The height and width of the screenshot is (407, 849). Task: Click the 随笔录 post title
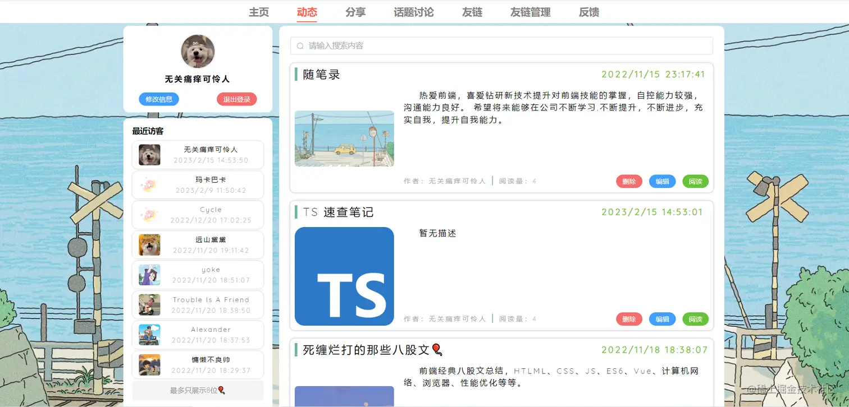[322, 75]
